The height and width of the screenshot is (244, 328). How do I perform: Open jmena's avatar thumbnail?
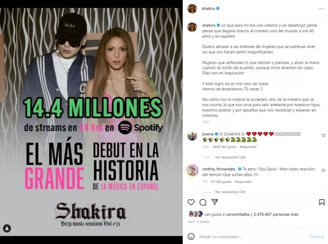point(192,136)
